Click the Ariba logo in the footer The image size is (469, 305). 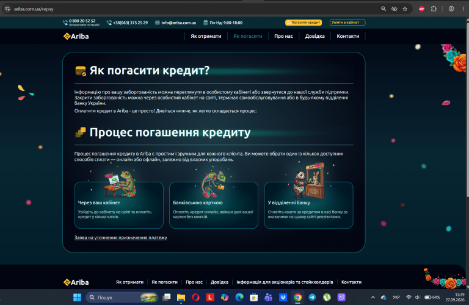click(x=76, y=282)
